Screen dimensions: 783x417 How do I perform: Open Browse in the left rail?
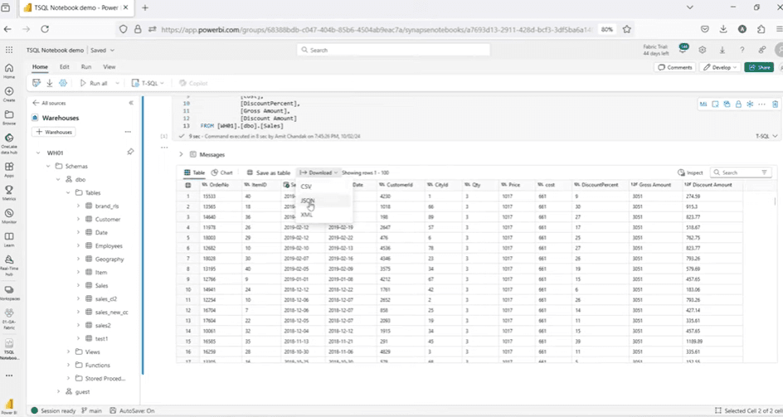(9, 118)
